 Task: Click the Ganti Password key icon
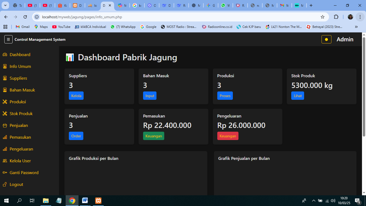click(5, 173)
